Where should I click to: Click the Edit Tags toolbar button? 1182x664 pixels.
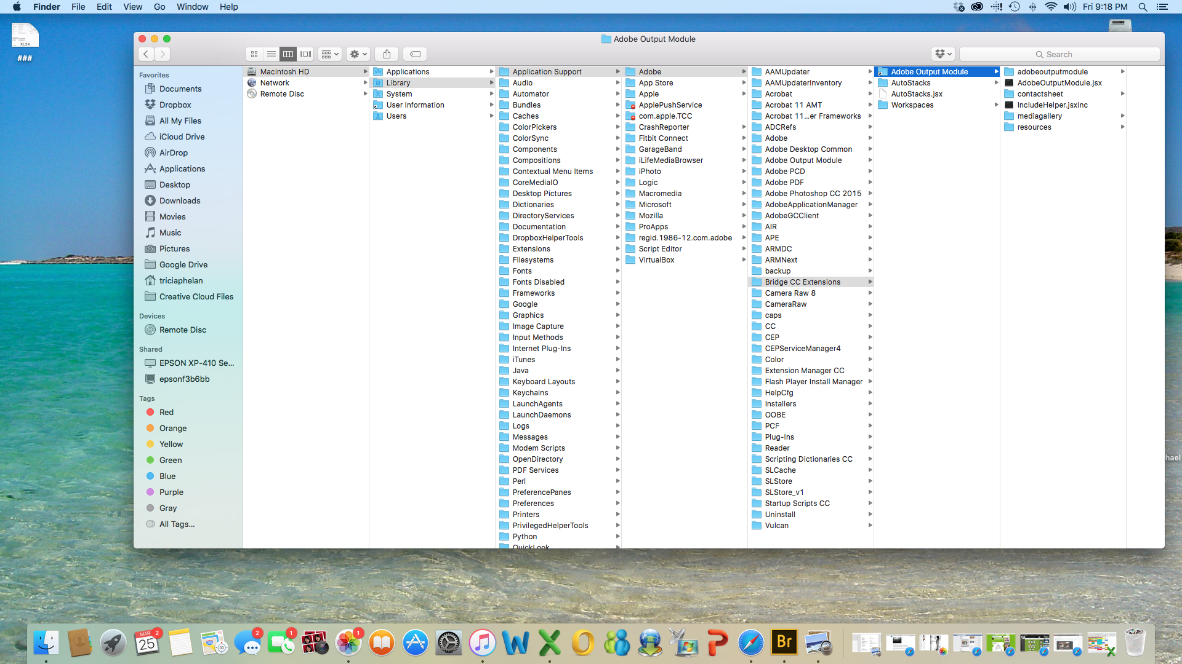416,54
